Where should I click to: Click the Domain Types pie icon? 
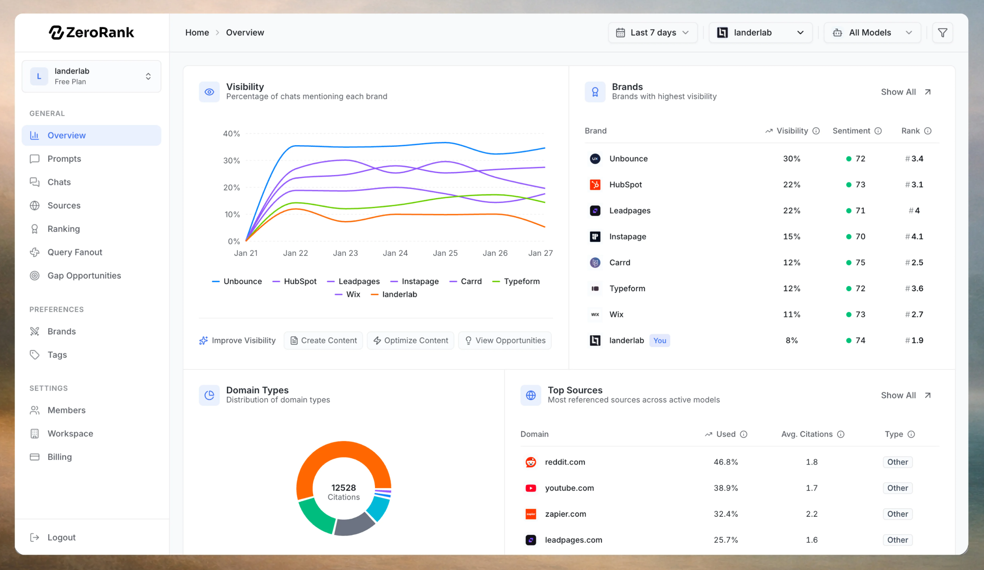(209, 395)
